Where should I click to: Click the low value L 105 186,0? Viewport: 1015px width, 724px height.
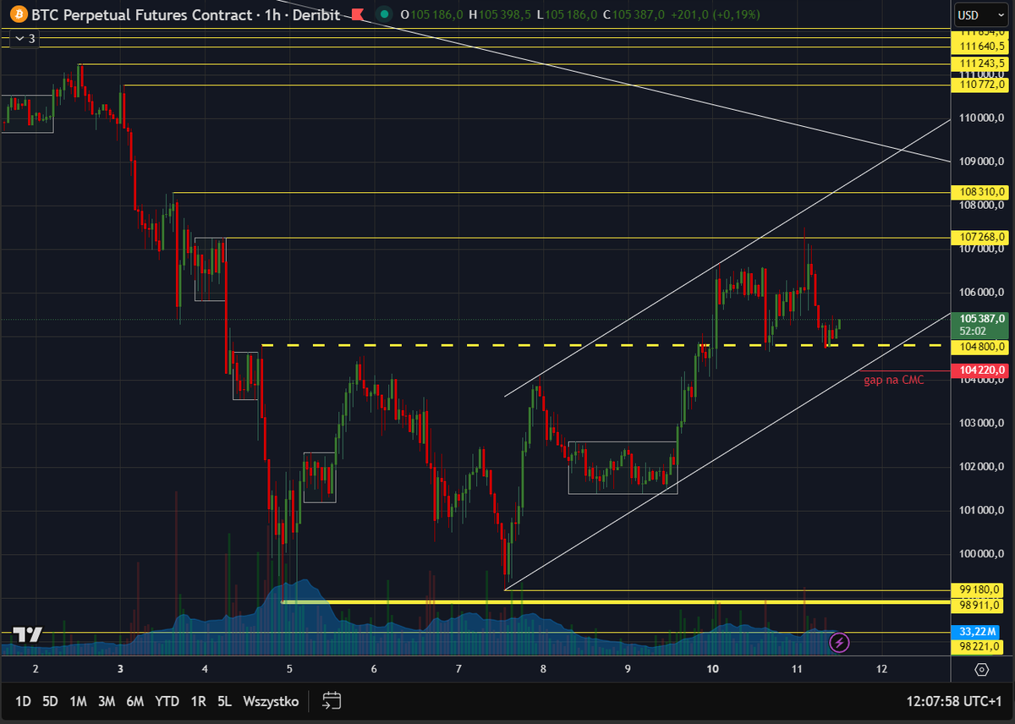pyautogui.click(x=567, y=14)
